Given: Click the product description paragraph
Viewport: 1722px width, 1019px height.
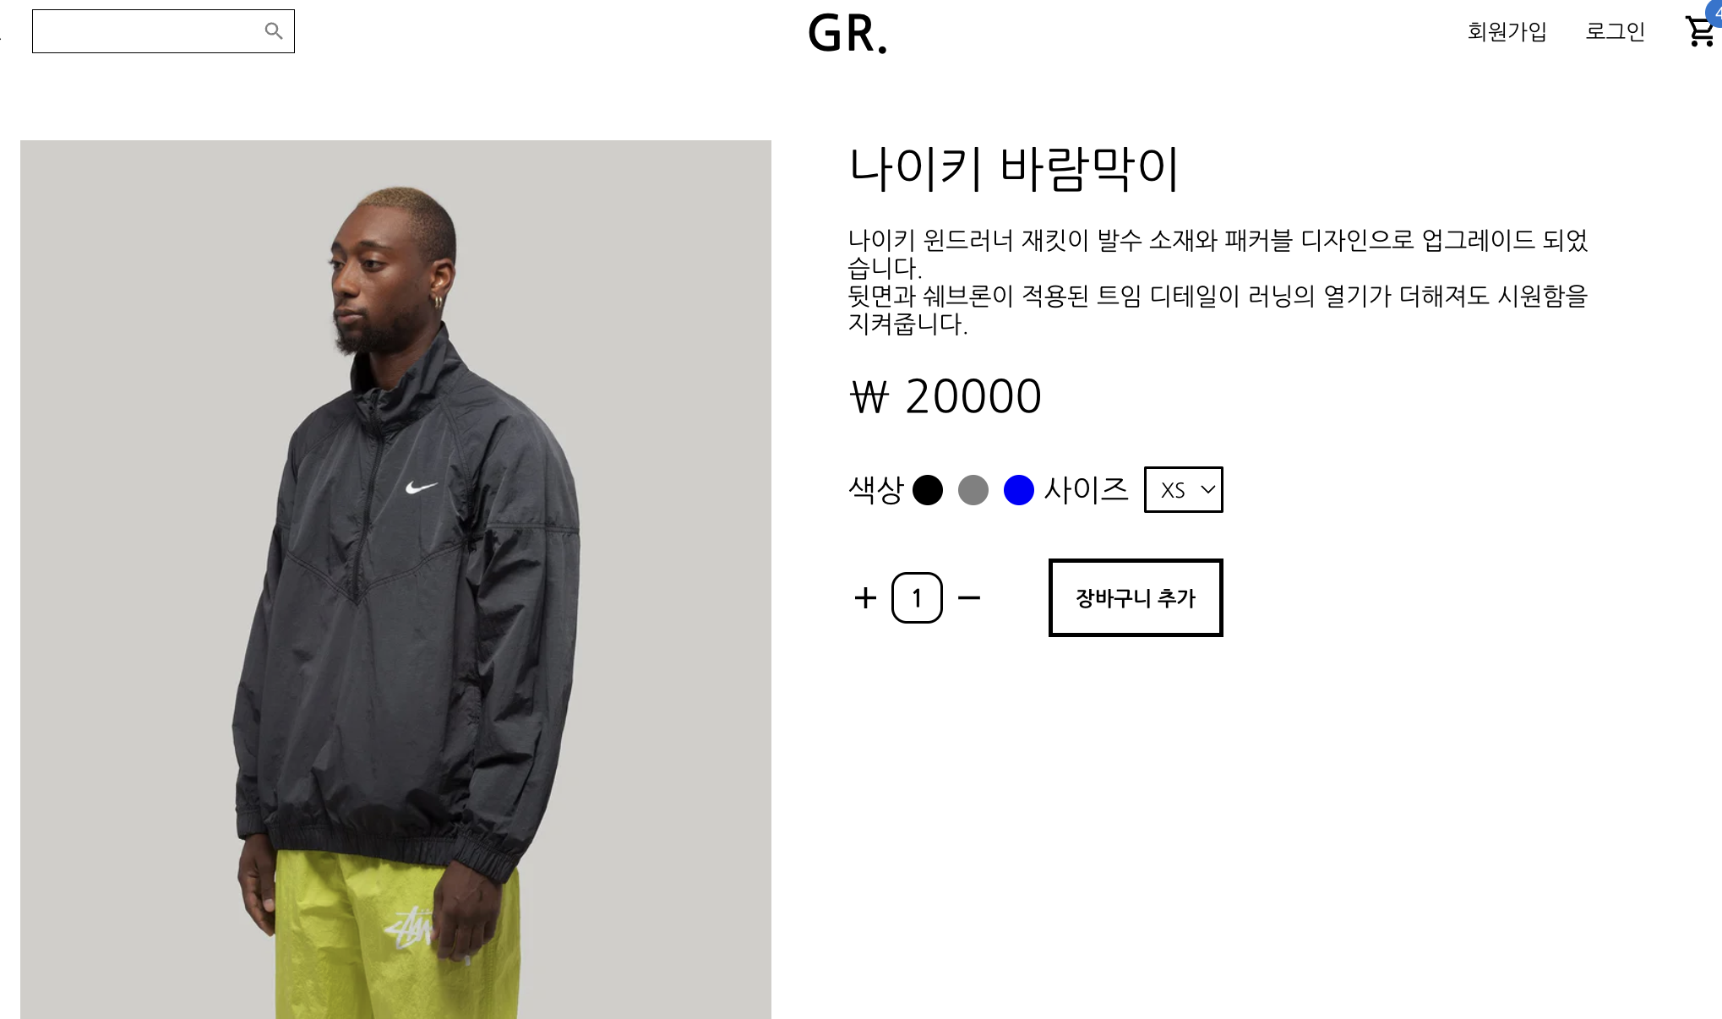Looking at the screenshot, I should pos(1218,281).
